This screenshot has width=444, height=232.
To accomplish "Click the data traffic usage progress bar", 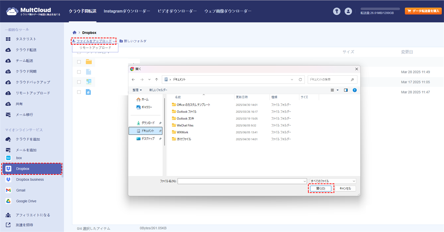I will 380,8.
